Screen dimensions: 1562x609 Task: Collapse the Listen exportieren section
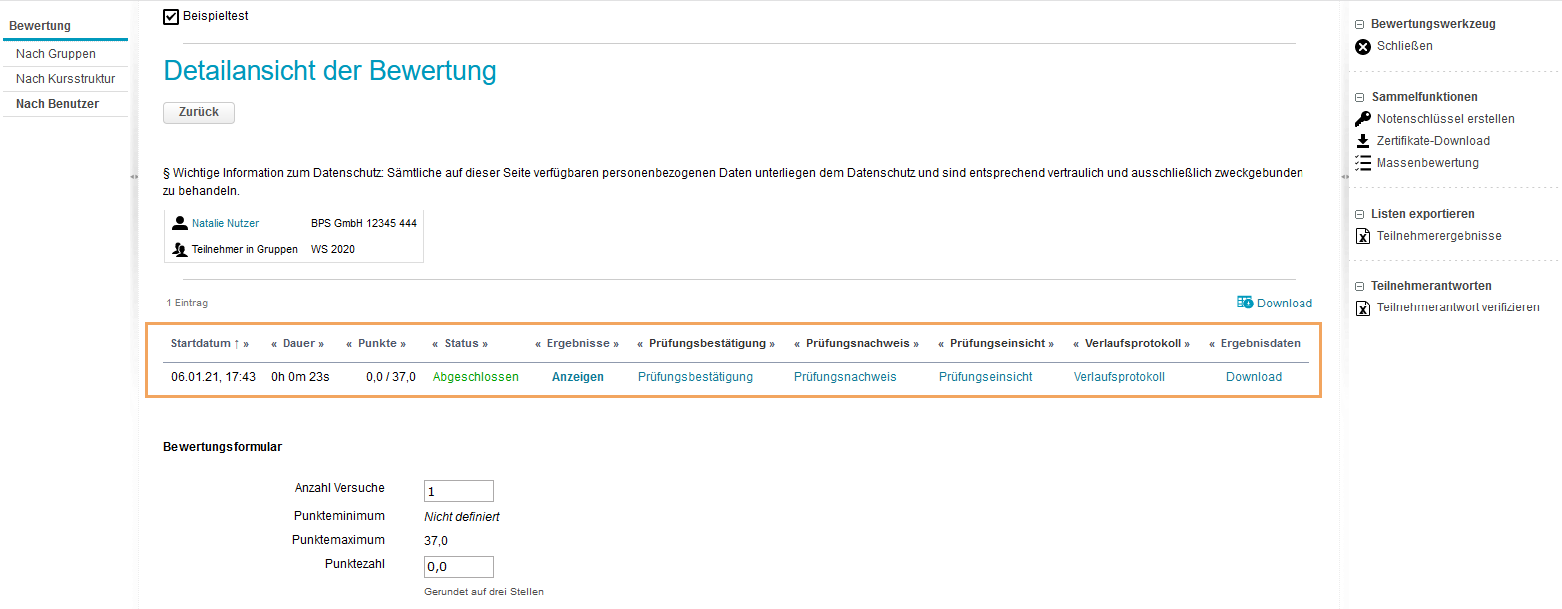coord(1358,213)
